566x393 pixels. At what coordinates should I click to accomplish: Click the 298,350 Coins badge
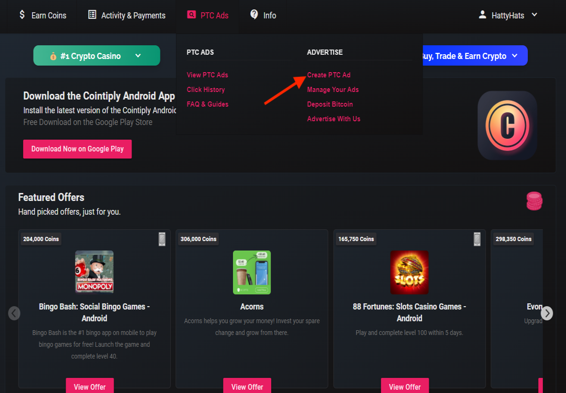tap(514, 239)
